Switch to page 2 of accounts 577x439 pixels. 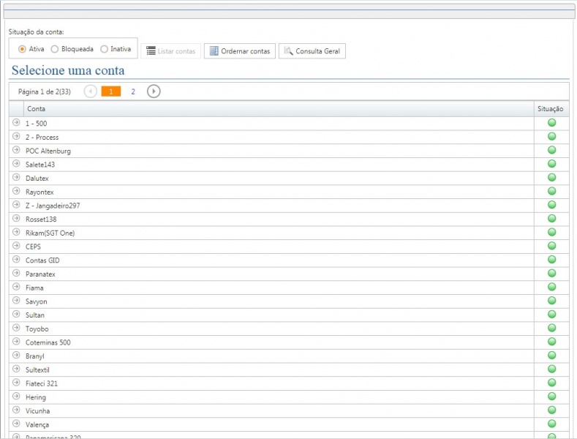[133, 91]
